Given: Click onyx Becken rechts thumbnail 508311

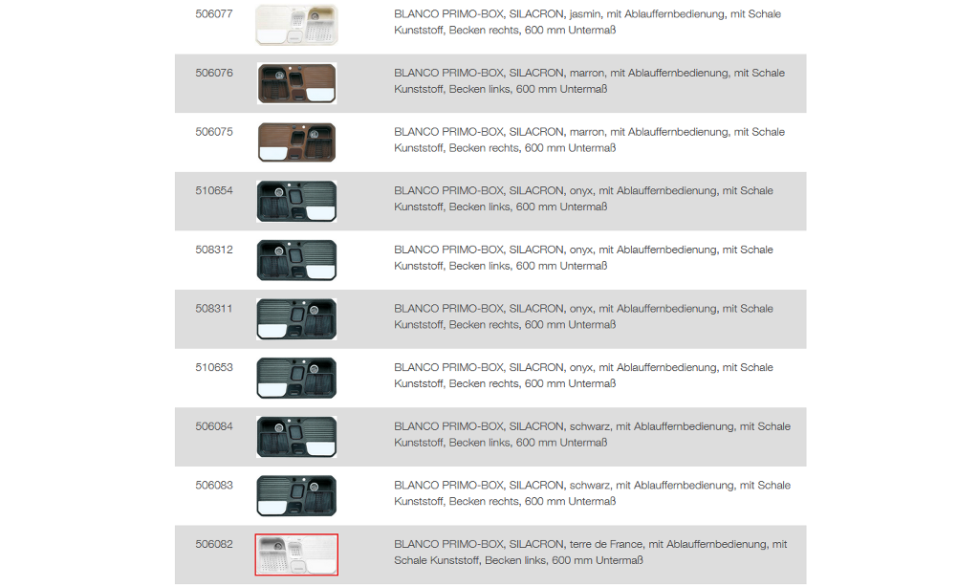Looking at the screenshot, I should pyautogui.click(x=296, y=319).
